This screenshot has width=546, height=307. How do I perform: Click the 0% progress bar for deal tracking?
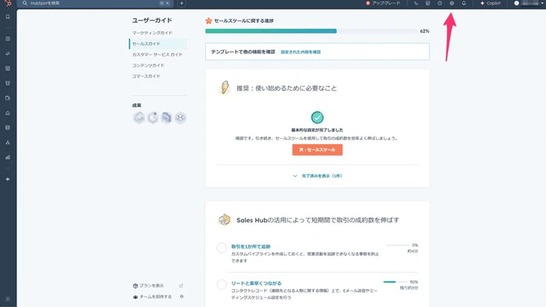point(398,245)
